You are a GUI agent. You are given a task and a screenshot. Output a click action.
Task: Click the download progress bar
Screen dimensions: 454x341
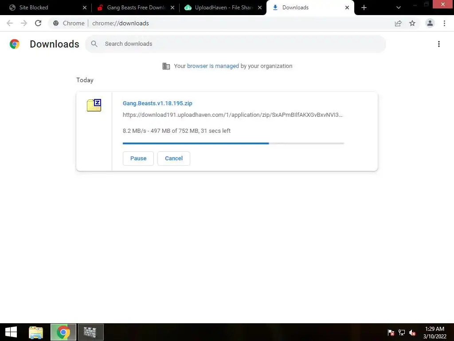pyautogui.click(x=233, y=143)
